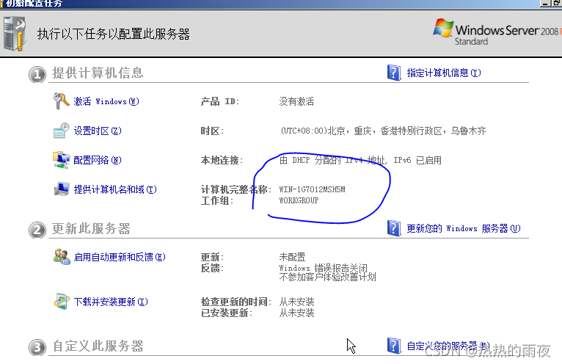Select the 已安装更新 label
Image resolution: width=562 pixels, height=364 pixels.
pyautogui.click(x=227, y=313)
